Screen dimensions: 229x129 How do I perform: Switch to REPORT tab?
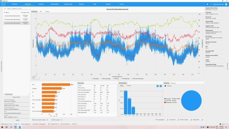pos(108,4)
